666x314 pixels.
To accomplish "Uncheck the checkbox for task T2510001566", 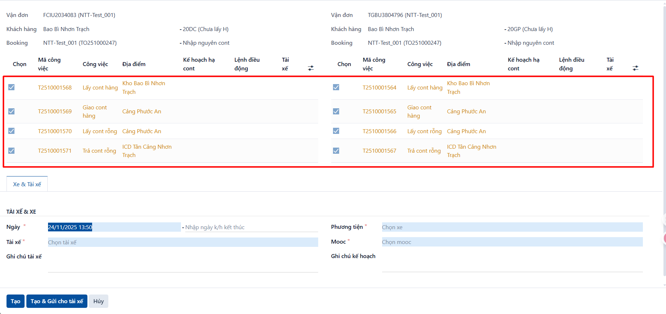I will click(x=336, y=131).
